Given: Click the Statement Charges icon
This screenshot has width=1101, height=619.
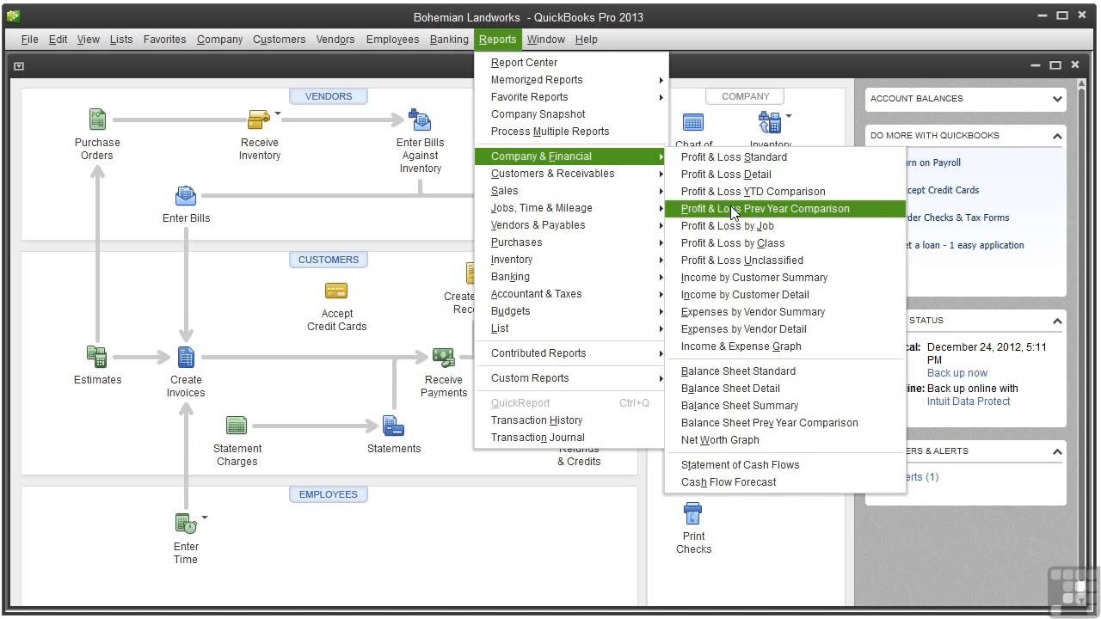Looking at the screenshot, I should coord(237,425).
